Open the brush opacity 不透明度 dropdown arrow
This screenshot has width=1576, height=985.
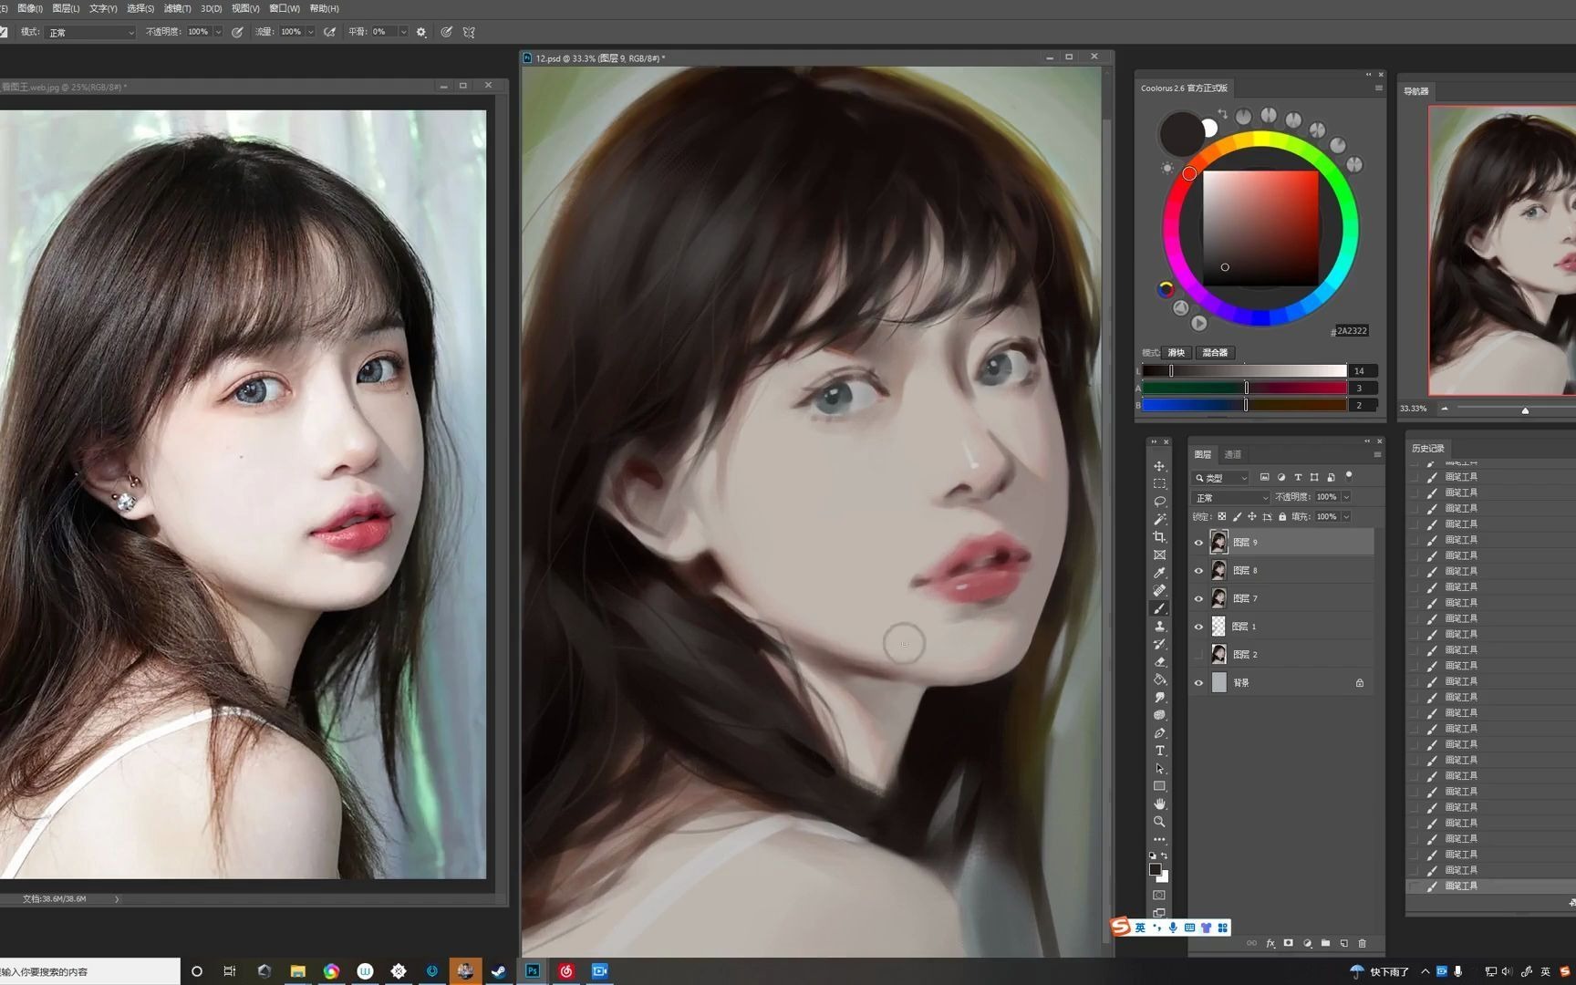(218, 32)
